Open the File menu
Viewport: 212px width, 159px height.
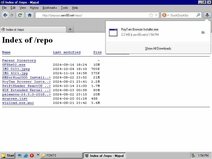(x=4, y=8)
